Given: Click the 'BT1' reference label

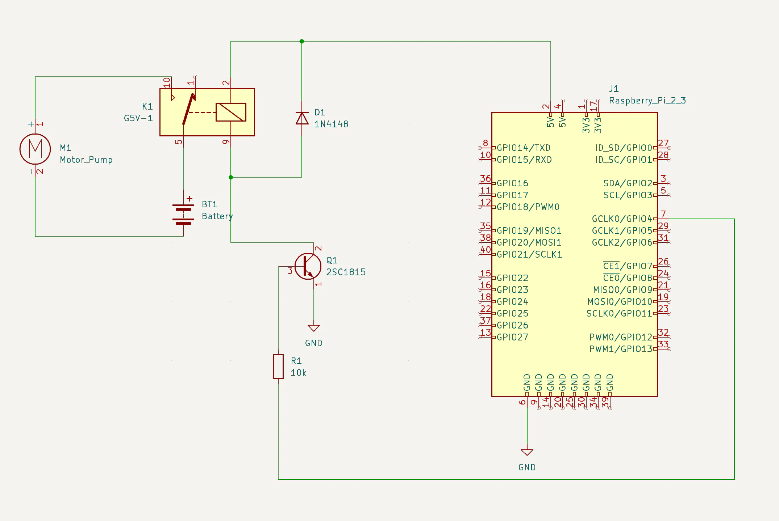Looking at the screenshot, I should [x=209, y=204].
